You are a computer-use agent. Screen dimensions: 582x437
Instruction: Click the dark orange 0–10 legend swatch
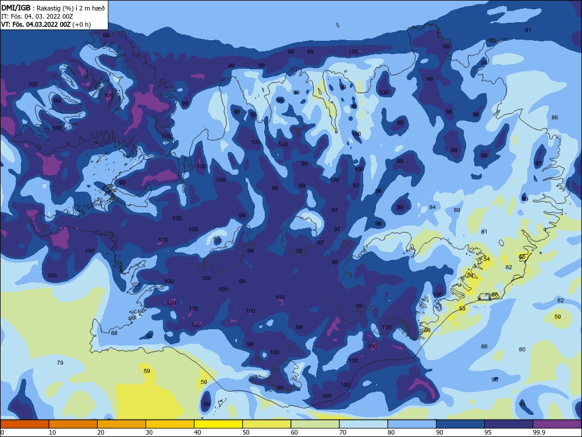[24, 424]
